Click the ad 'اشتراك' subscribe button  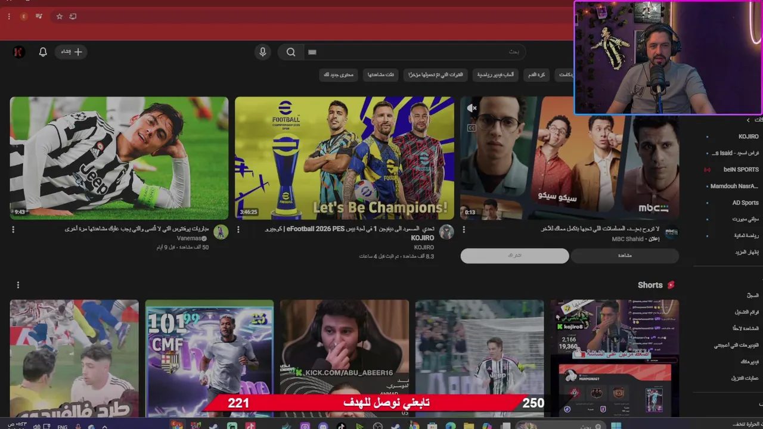[514, 256]
